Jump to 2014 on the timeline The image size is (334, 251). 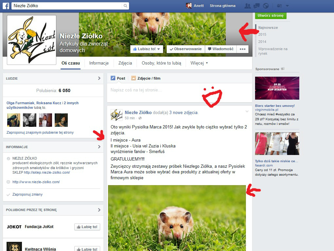click(x=262, y=42)
